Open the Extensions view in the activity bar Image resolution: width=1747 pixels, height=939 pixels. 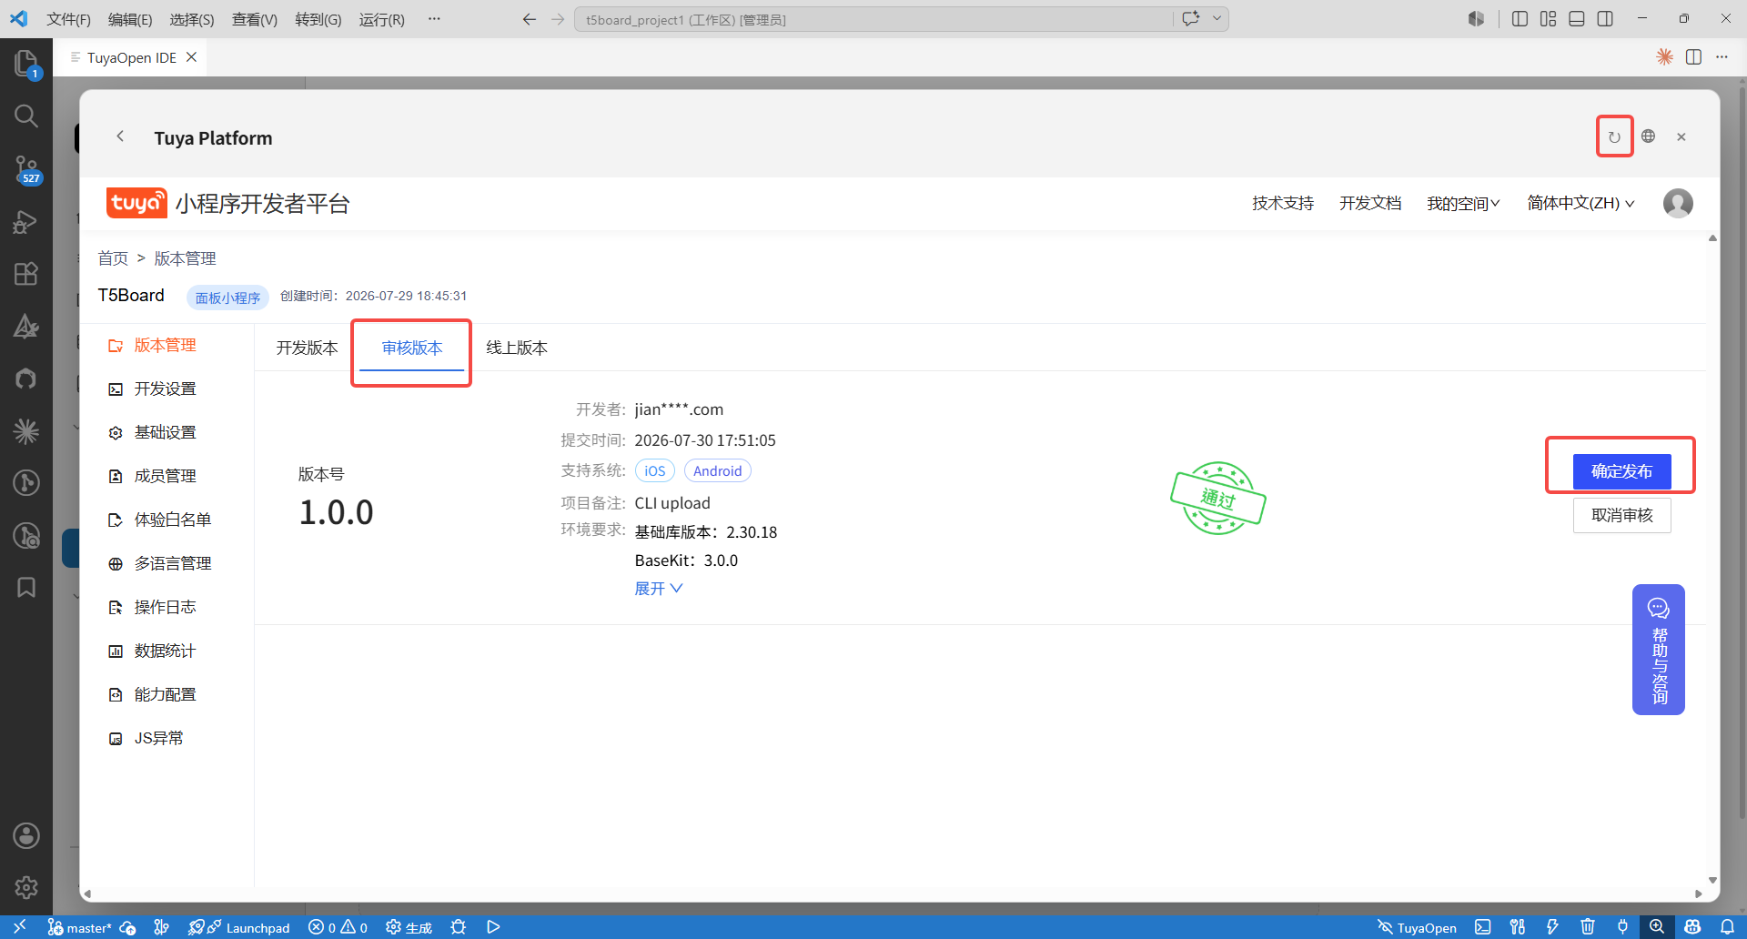26,274
